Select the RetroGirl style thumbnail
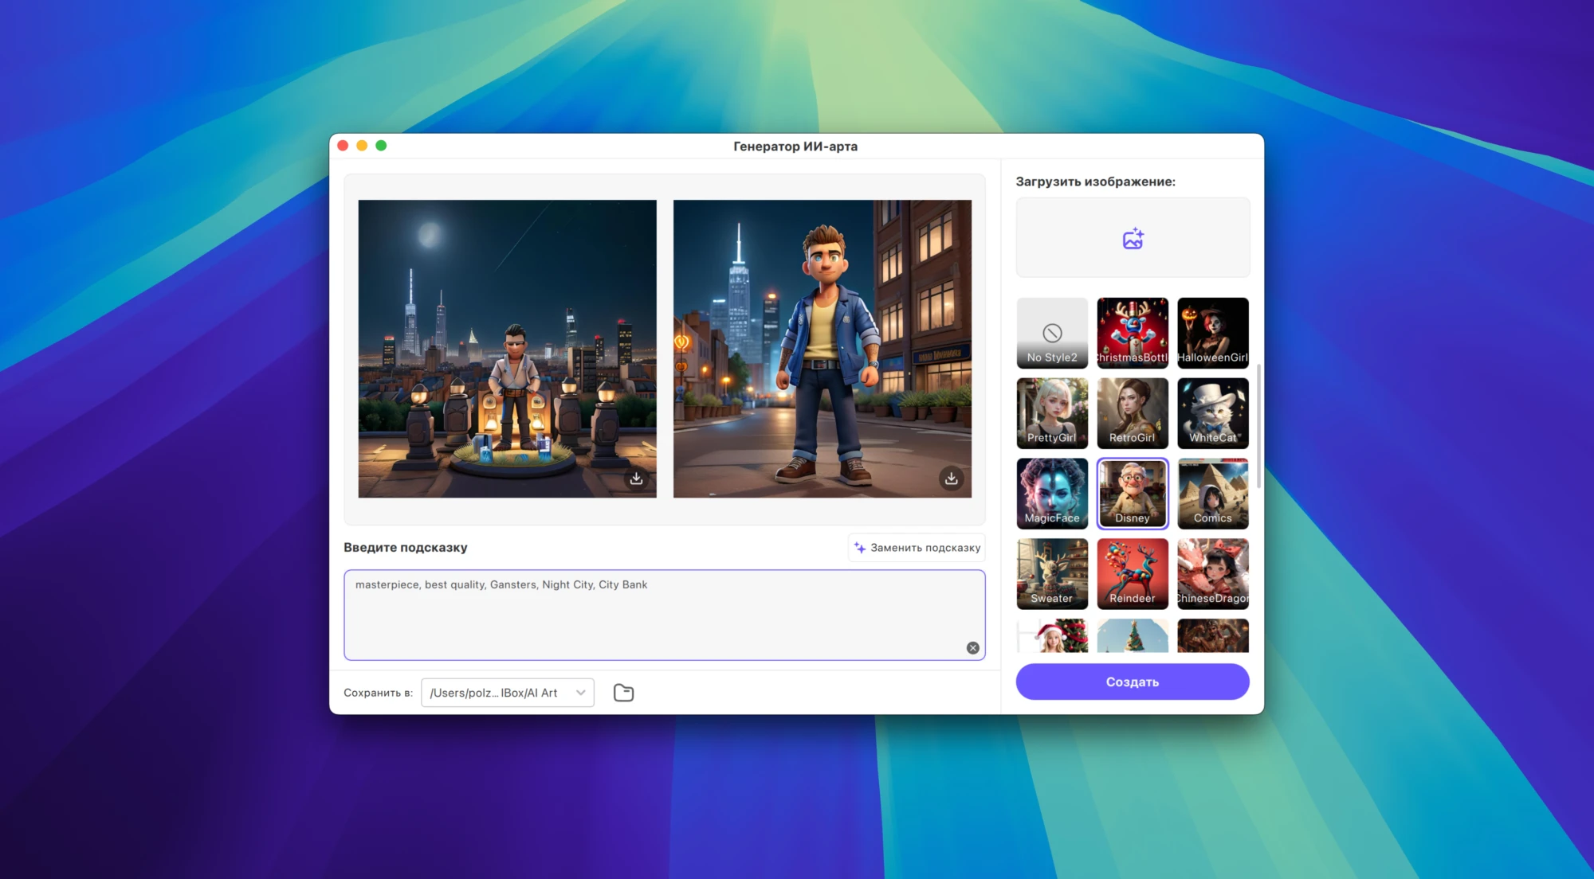 click(x=1133, y=412)
